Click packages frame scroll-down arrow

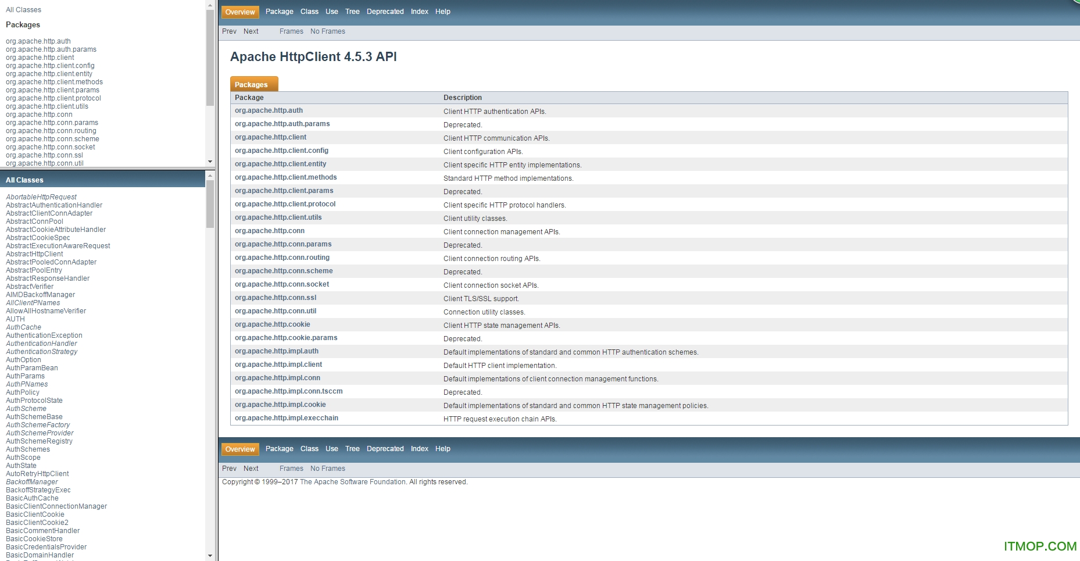tap(210, 162)
